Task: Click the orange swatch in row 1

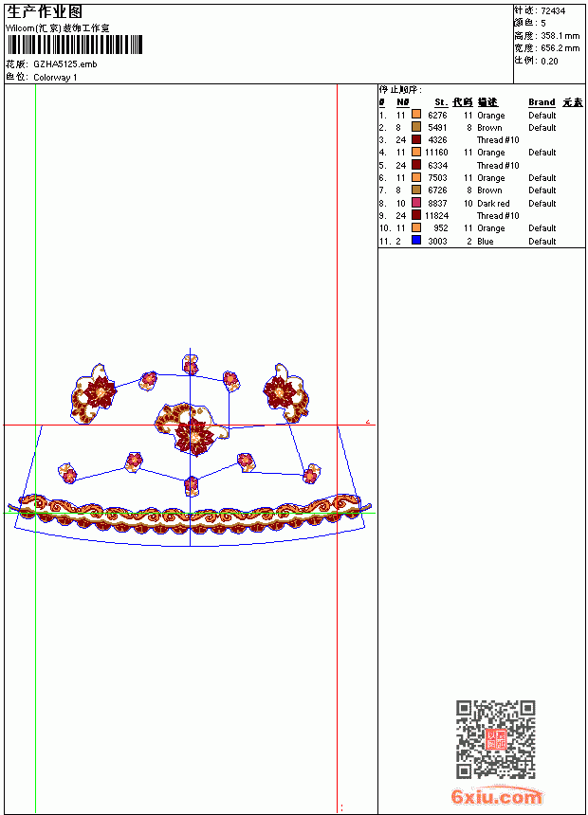Action: (x=416, y=115)
